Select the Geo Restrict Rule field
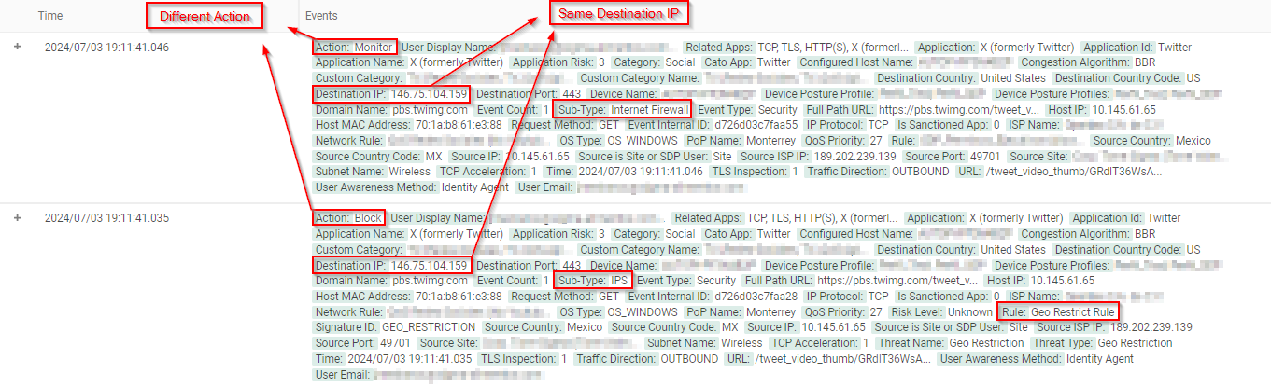The image size is (1271, 387). click(x=1057, y=311)
